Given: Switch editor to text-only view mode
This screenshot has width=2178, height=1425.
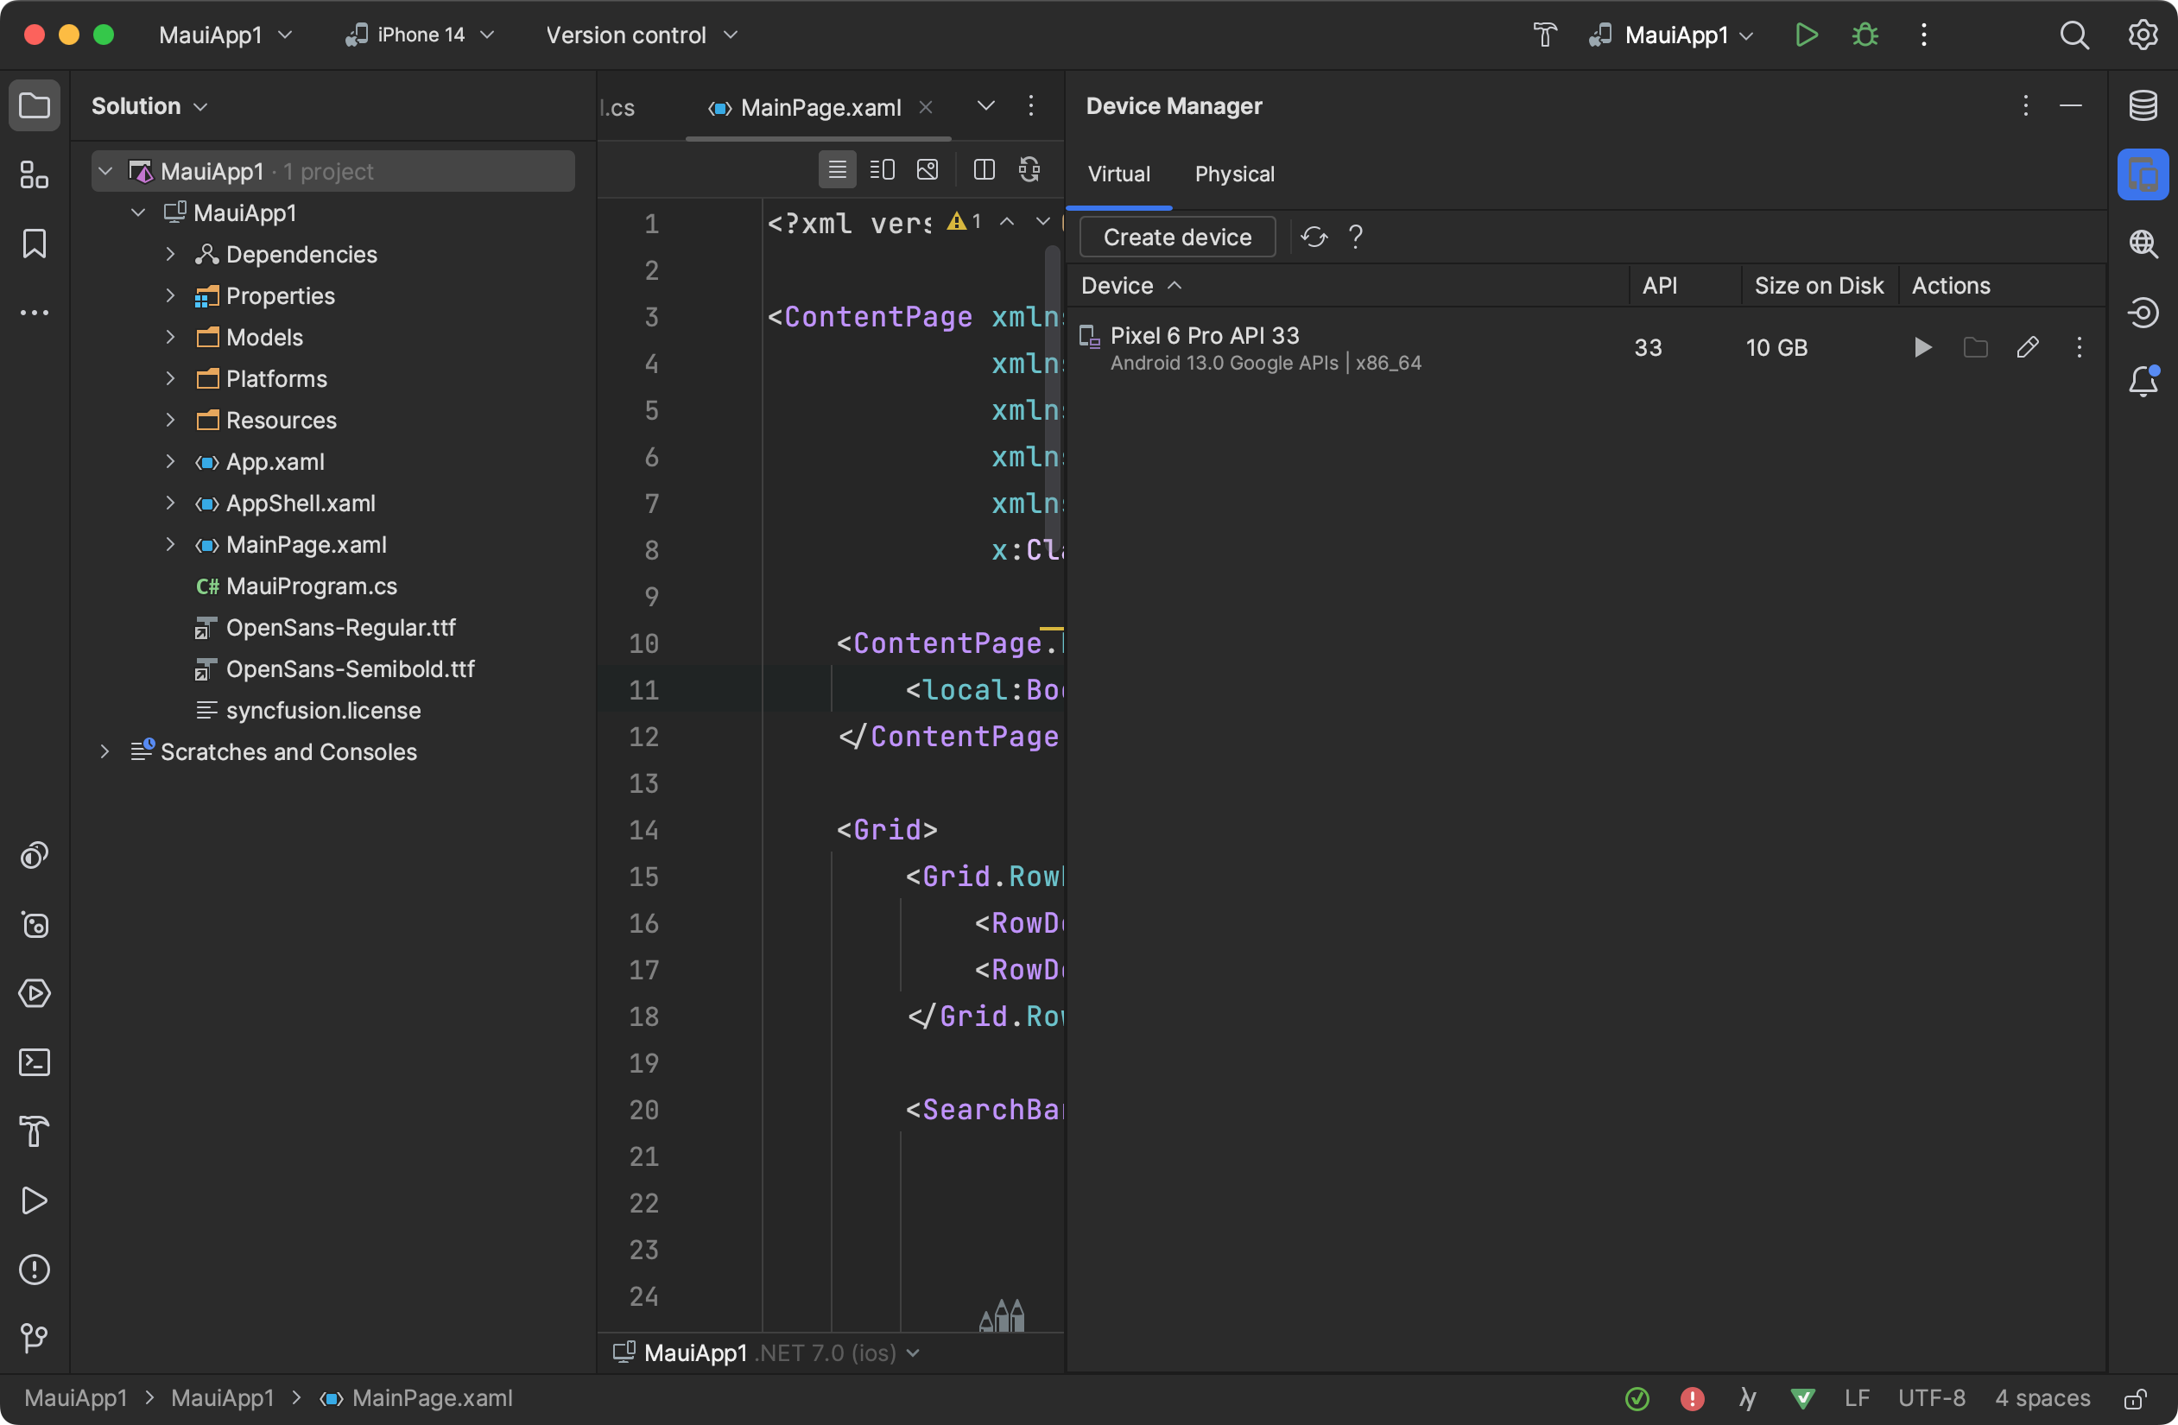Looking at the screenshot, I should [x=837, y=169].
